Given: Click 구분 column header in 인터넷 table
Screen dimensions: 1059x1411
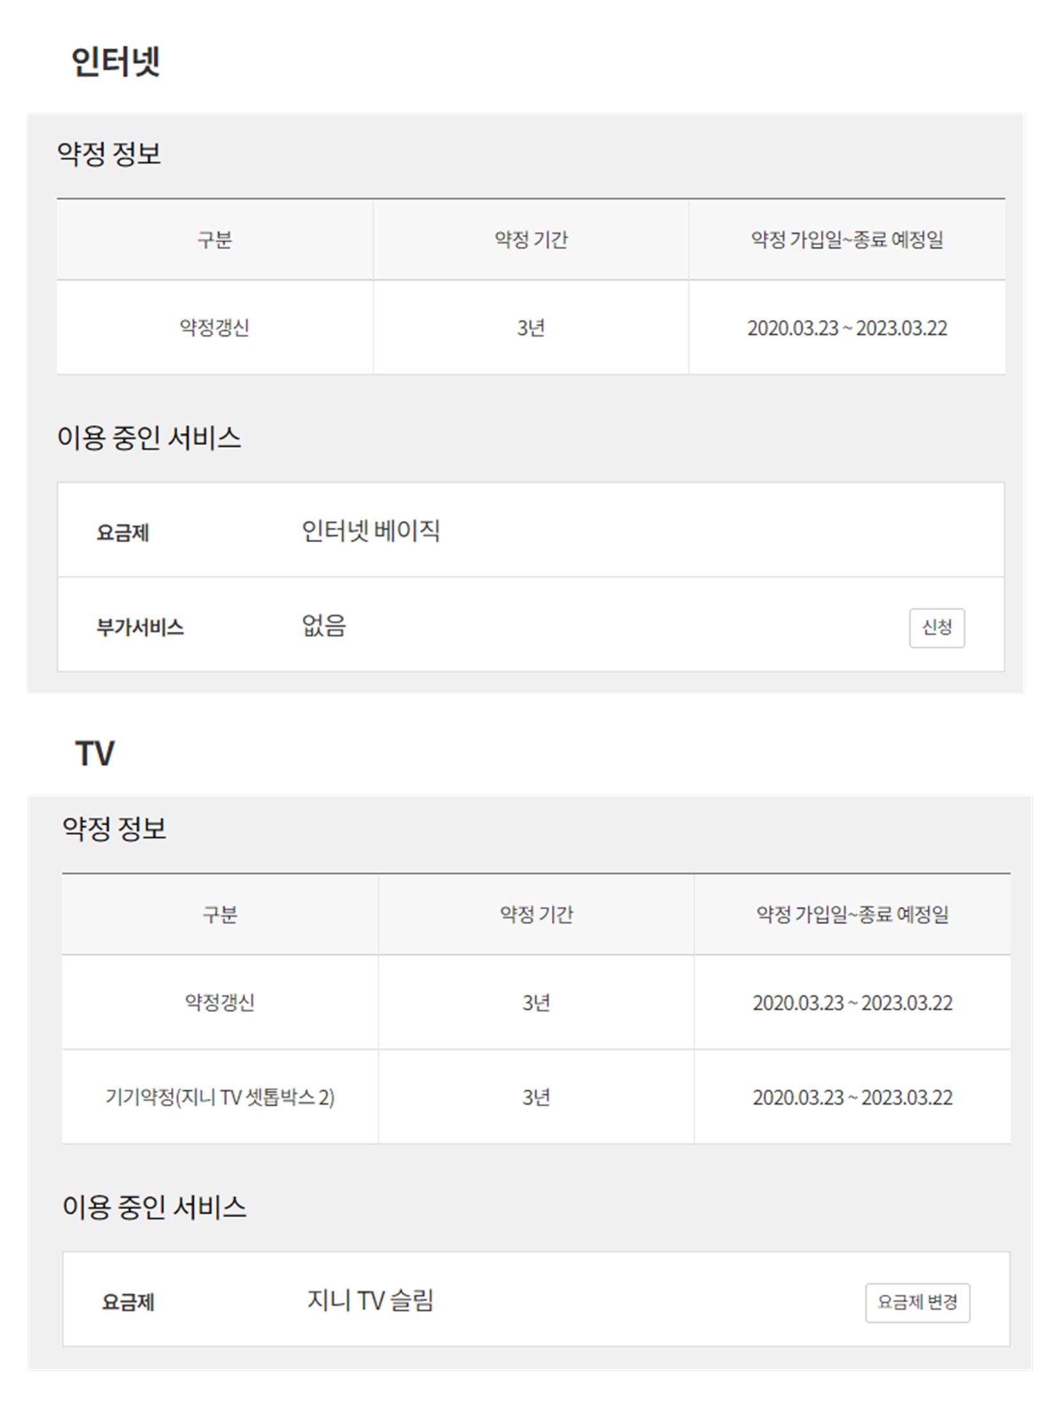Looking at the screenshot, I should coord(214,240).
